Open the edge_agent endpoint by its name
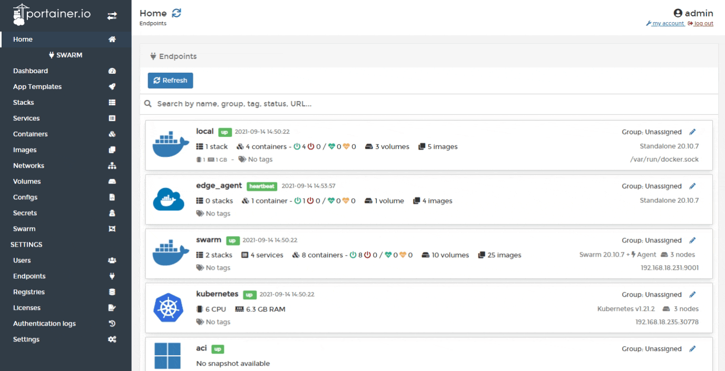The height and width of the screenshot is (371, 725). pyautogui.click(x=219, y=185)
